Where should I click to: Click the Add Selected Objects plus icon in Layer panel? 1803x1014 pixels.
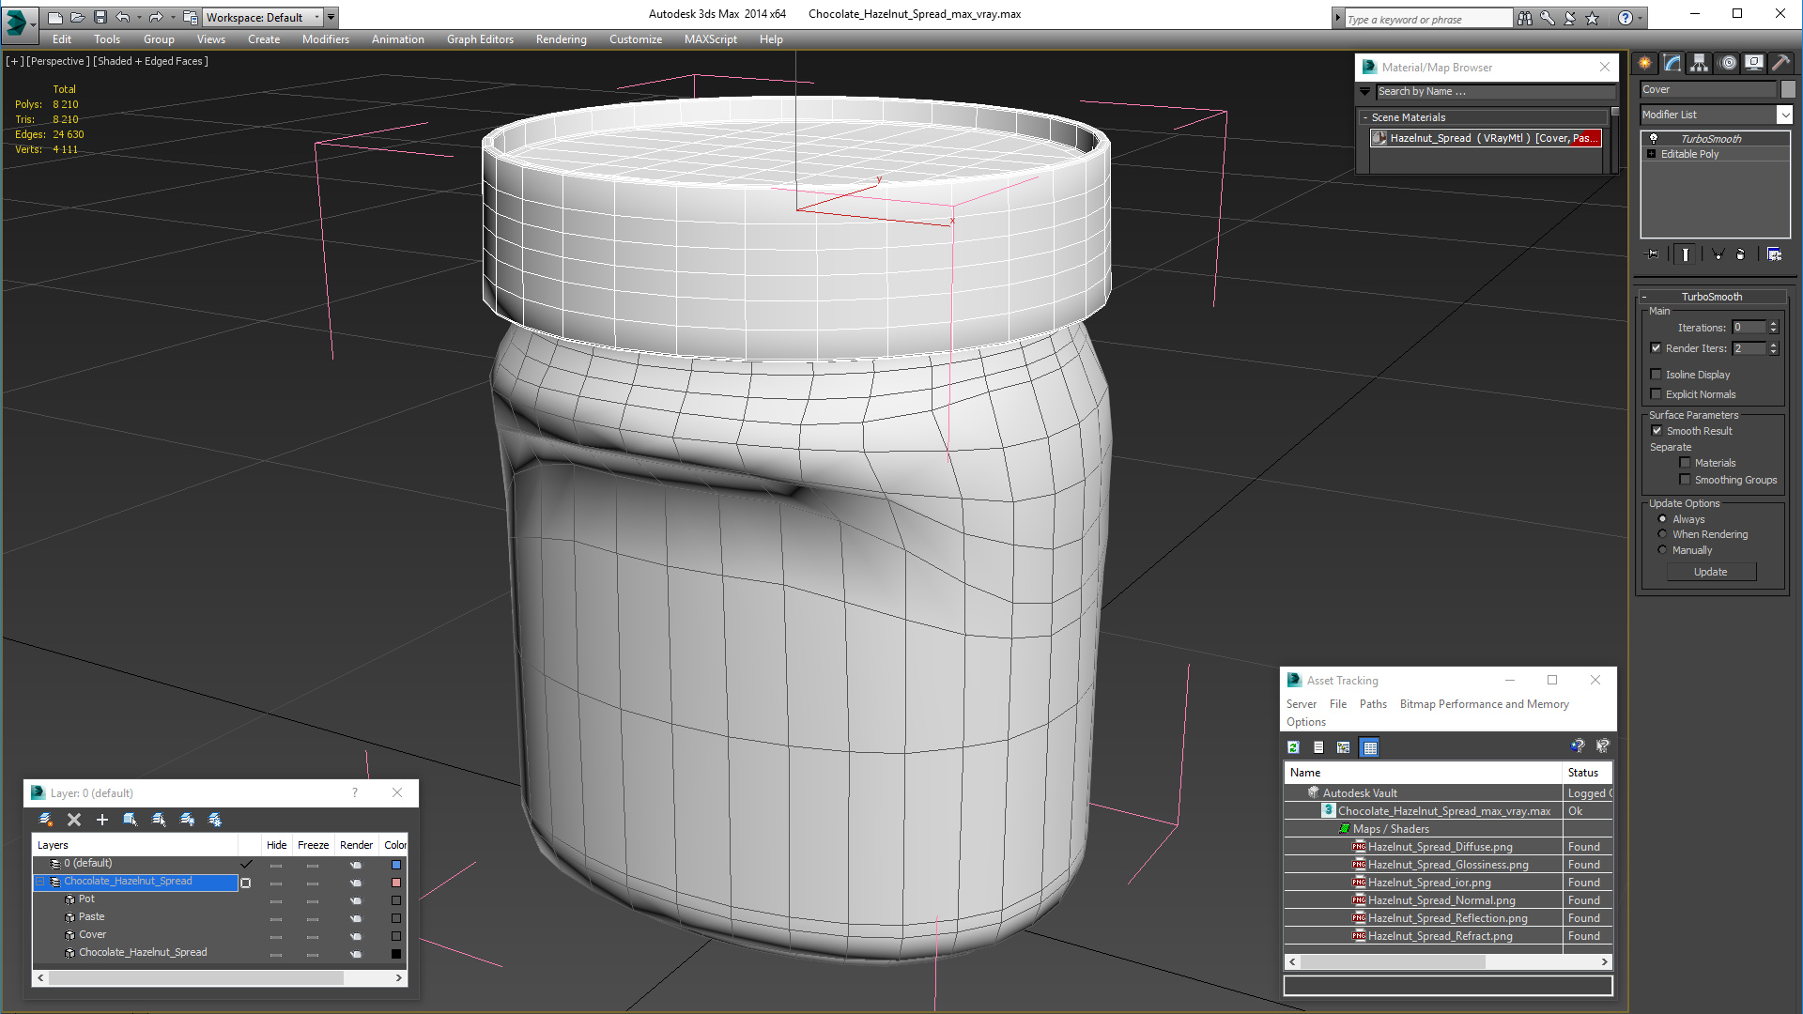click(x=102, y=820)
